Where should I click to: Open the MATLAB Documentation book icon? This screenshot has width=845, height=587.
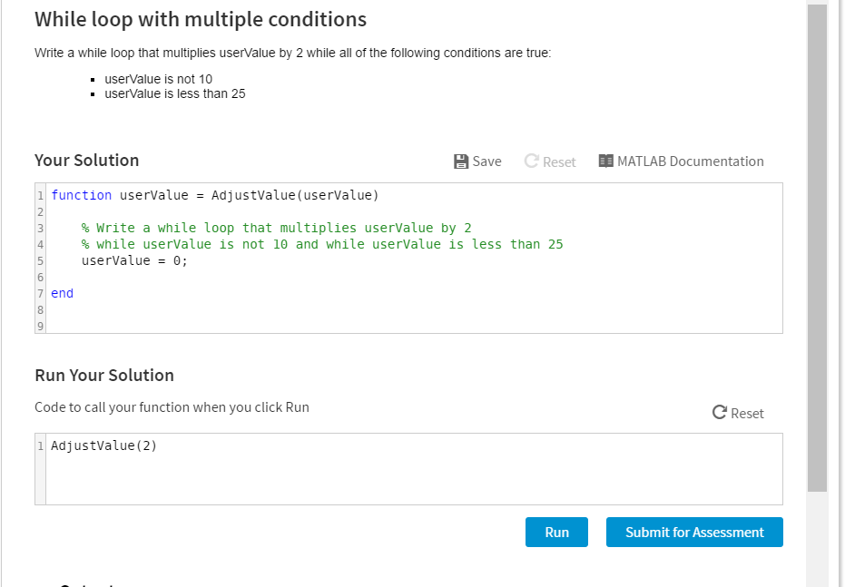pyautogui.click(x=605, y=161)
